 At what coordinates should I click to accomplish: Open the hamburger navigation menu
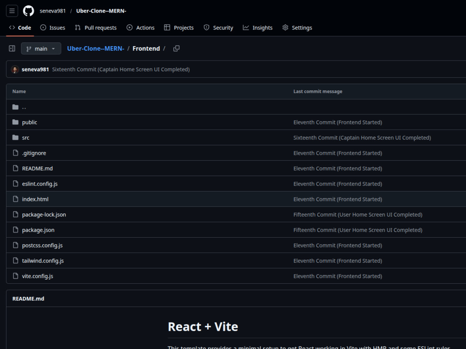tap(12, 11)
